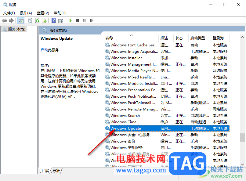Select the Windows Search service row
246x181 pixels.
pyautogui.click(x=167, y=116)
